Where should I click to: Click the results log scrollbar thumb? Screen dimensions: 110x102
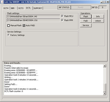[x=105, y=88]
